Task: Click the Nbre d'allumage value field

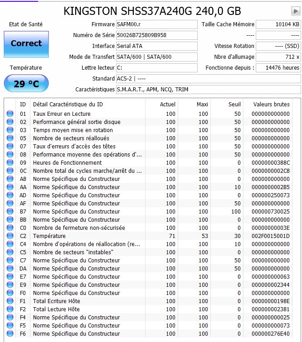Action: (278, 57)
